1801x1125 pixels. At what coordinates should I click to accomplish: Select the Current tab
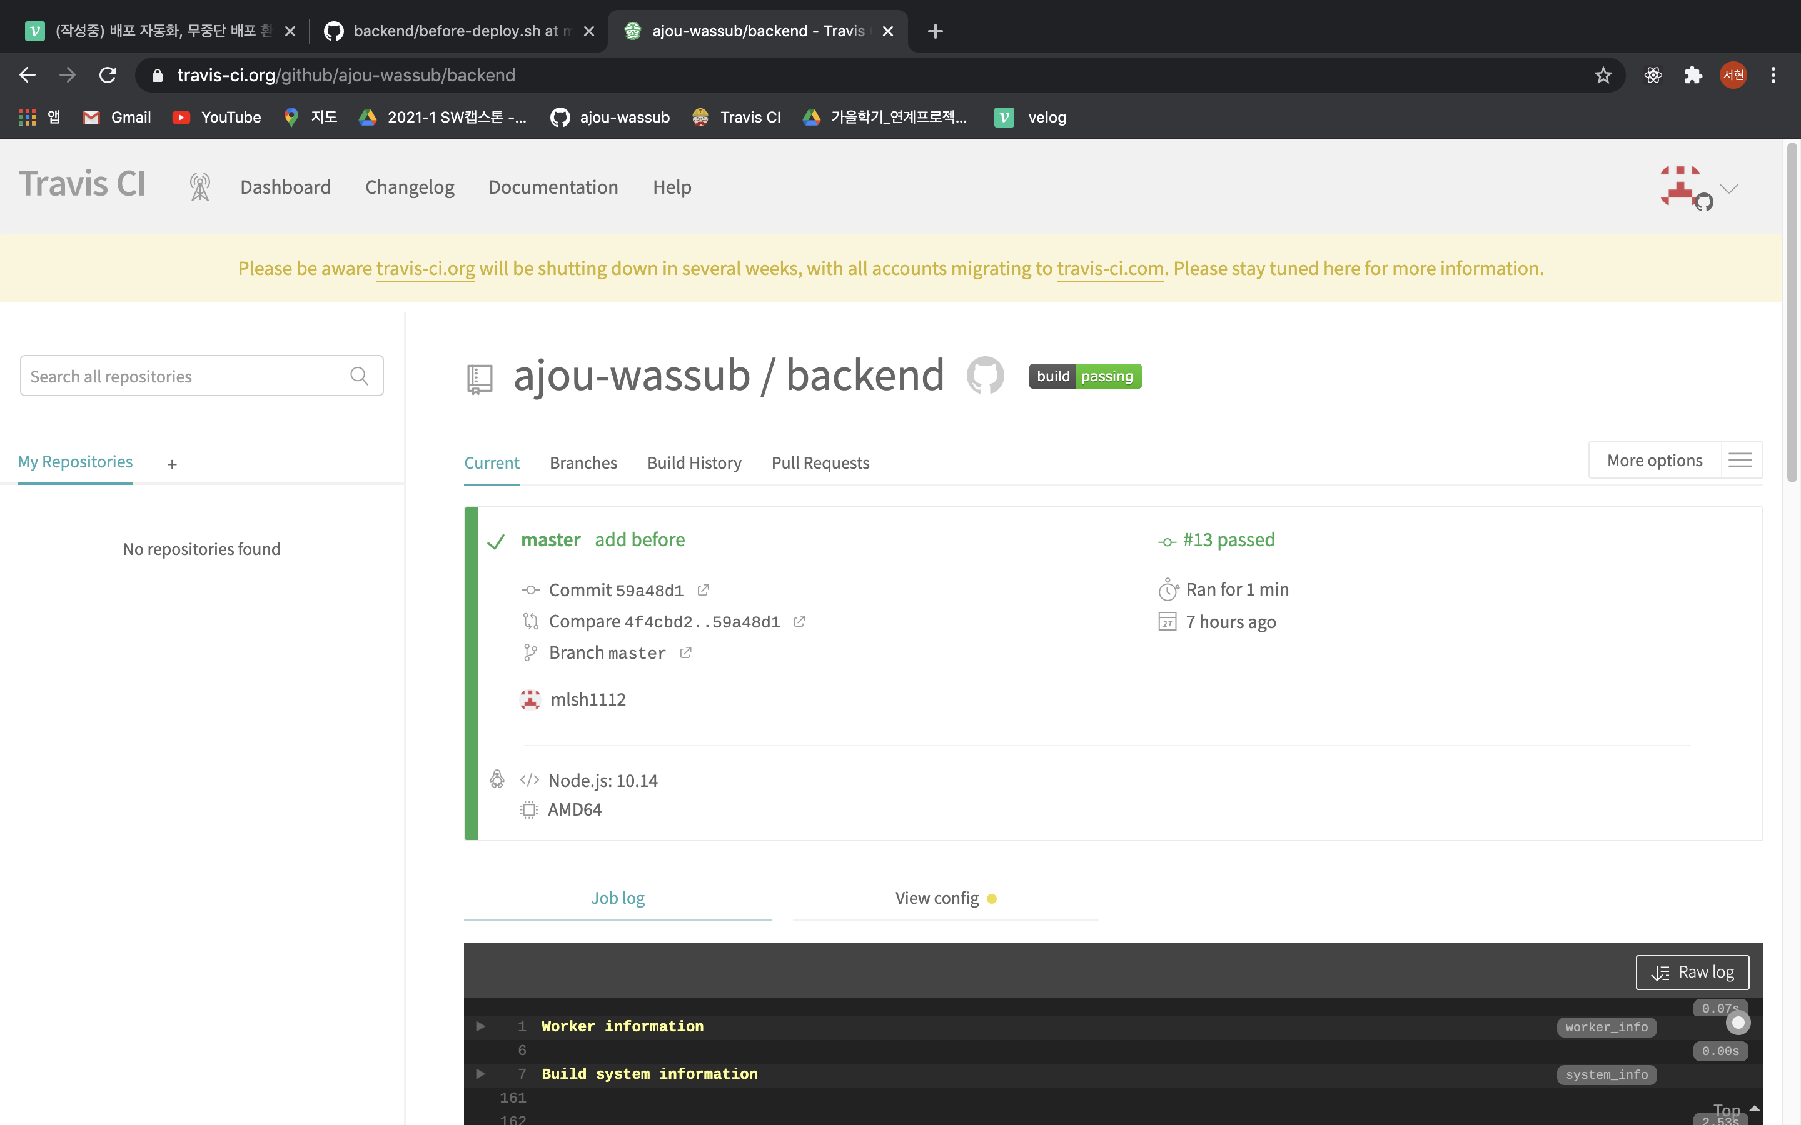tap(491, 462)
